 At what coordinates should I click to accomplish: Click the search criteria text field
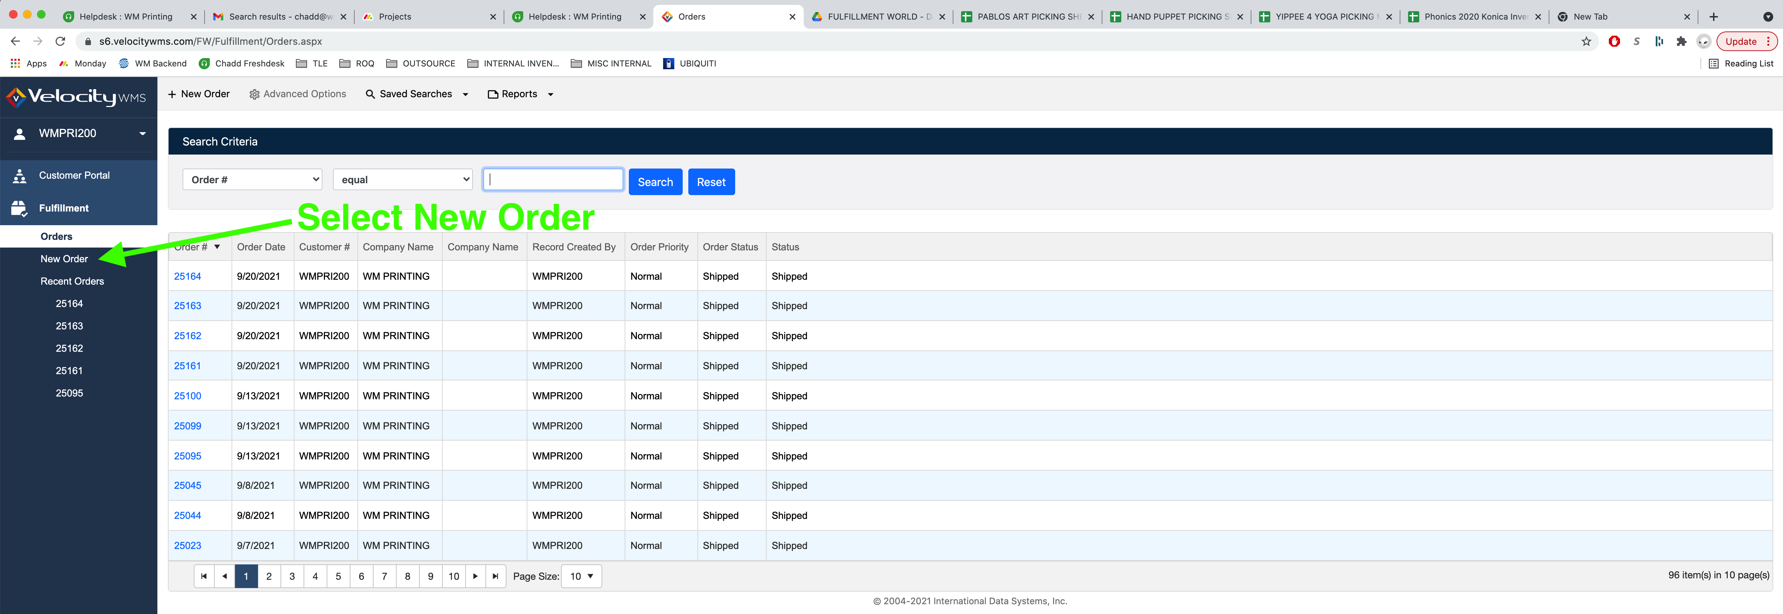(x=553, y=180)
